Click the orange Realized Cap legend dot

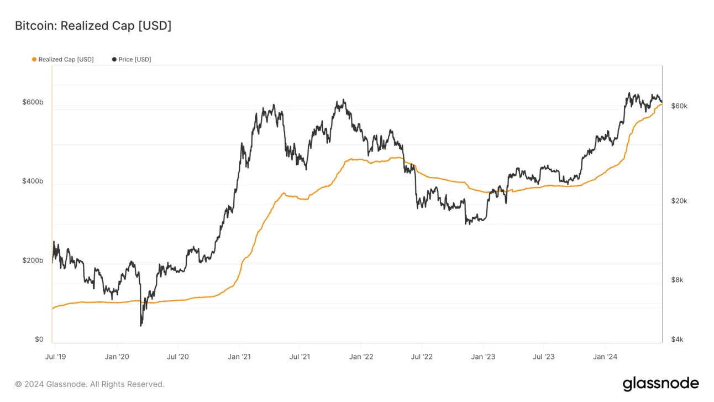[x=34, y=60]
